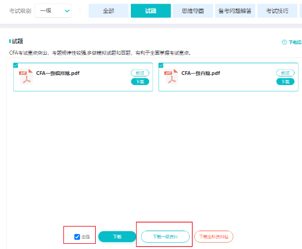Viewport: 302px width, 249px height.
Task: Select the 试题 tab
Action: pos(151,11)
